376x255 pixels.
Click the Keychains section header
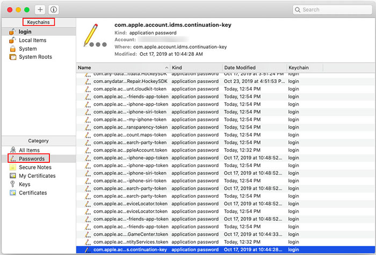pos(38,22)
